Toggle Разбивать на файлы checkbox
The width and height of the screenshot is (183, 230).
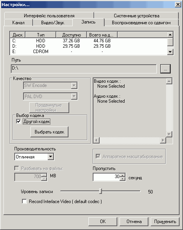(17, 168)
